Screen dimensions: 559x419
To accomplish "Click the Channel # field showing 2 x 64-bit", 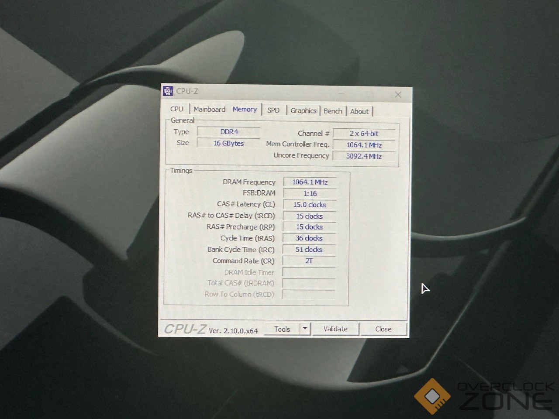I will coord(364,133).
